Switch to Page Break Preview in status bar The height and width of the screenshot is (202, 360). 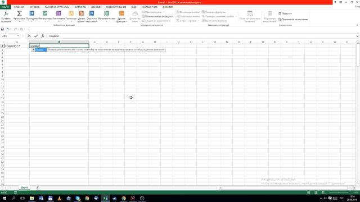323,192
